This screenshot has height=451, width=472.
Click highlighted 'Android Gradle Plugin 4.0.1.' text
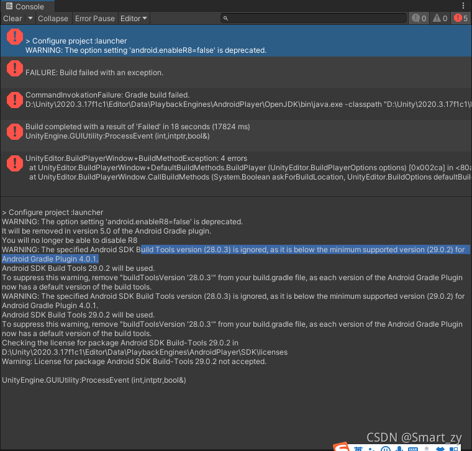[50, 259]
